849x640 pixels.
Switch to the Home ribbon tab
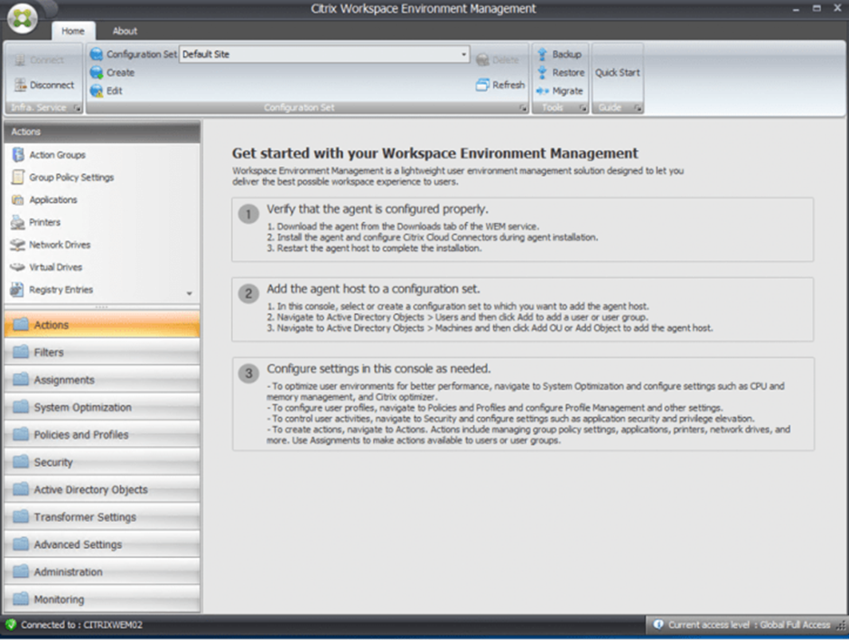click(72, 31)
